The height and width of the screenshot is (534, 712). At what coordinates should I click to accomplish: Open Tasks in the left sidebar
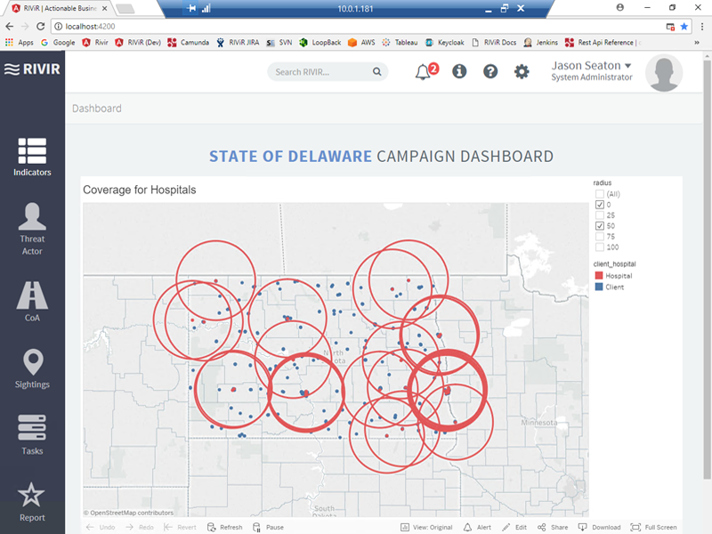[33, 434]
